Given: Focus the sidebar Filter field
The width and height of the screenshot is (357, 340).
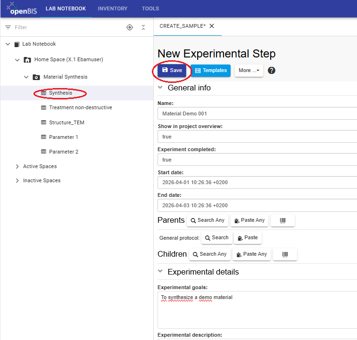Looking at the screenshot, I should [x=68, y=27].
